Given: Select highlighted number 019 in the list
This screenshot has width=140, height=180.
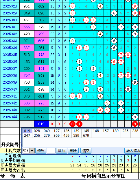Looking at the screenshot, I should tap(27, 131).
